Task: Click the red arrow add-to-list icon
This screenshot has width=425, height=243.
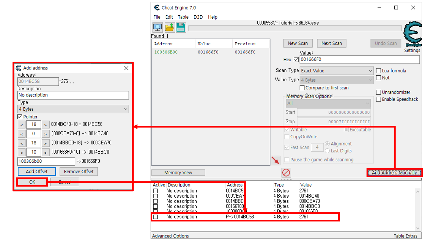Action: tap(276, 160)
